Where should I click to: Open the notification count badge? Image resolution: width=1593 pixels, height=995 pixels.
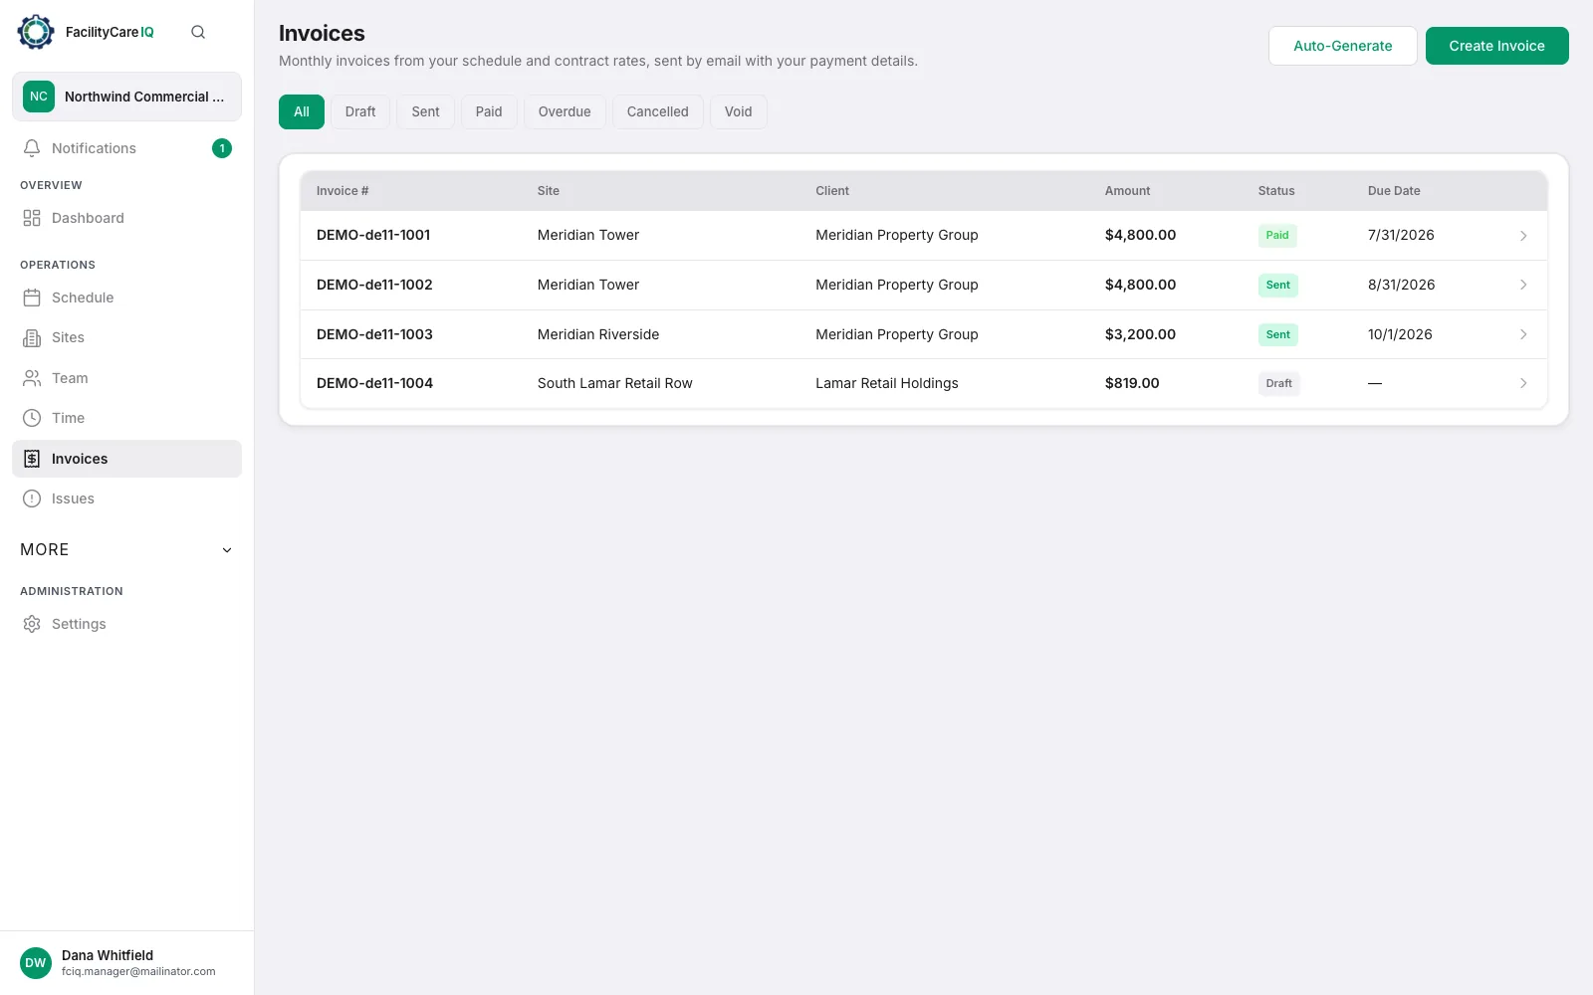[x=222, y=148]
